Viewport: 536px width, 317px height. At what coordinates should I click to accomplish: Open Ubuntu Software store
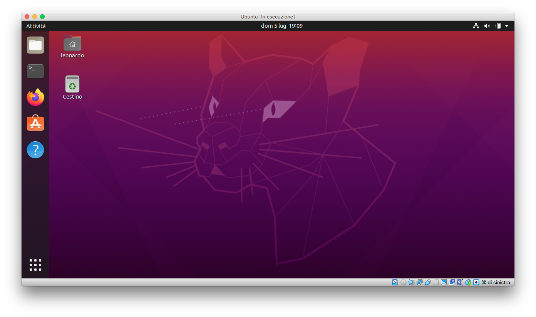pos(35,123)
